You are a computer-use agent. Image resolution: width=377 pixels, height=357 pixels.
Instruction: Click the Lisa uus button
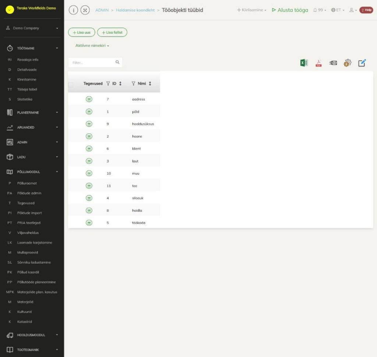point(81,32)
